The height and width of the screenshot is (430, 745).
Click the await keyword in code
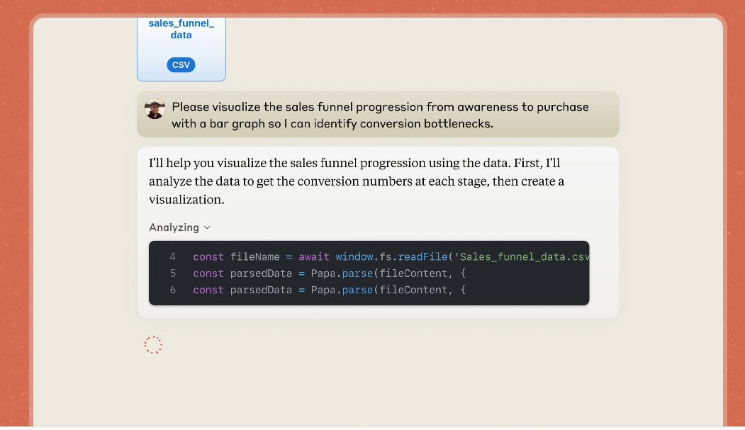314,256
